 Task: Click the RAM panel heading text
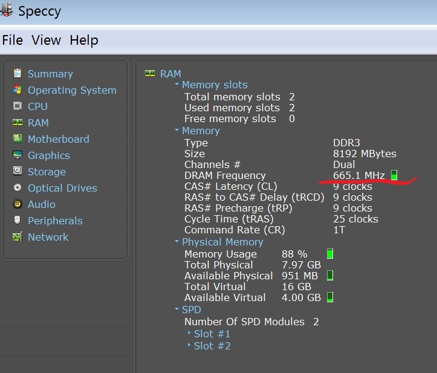(x=170, y=74)
